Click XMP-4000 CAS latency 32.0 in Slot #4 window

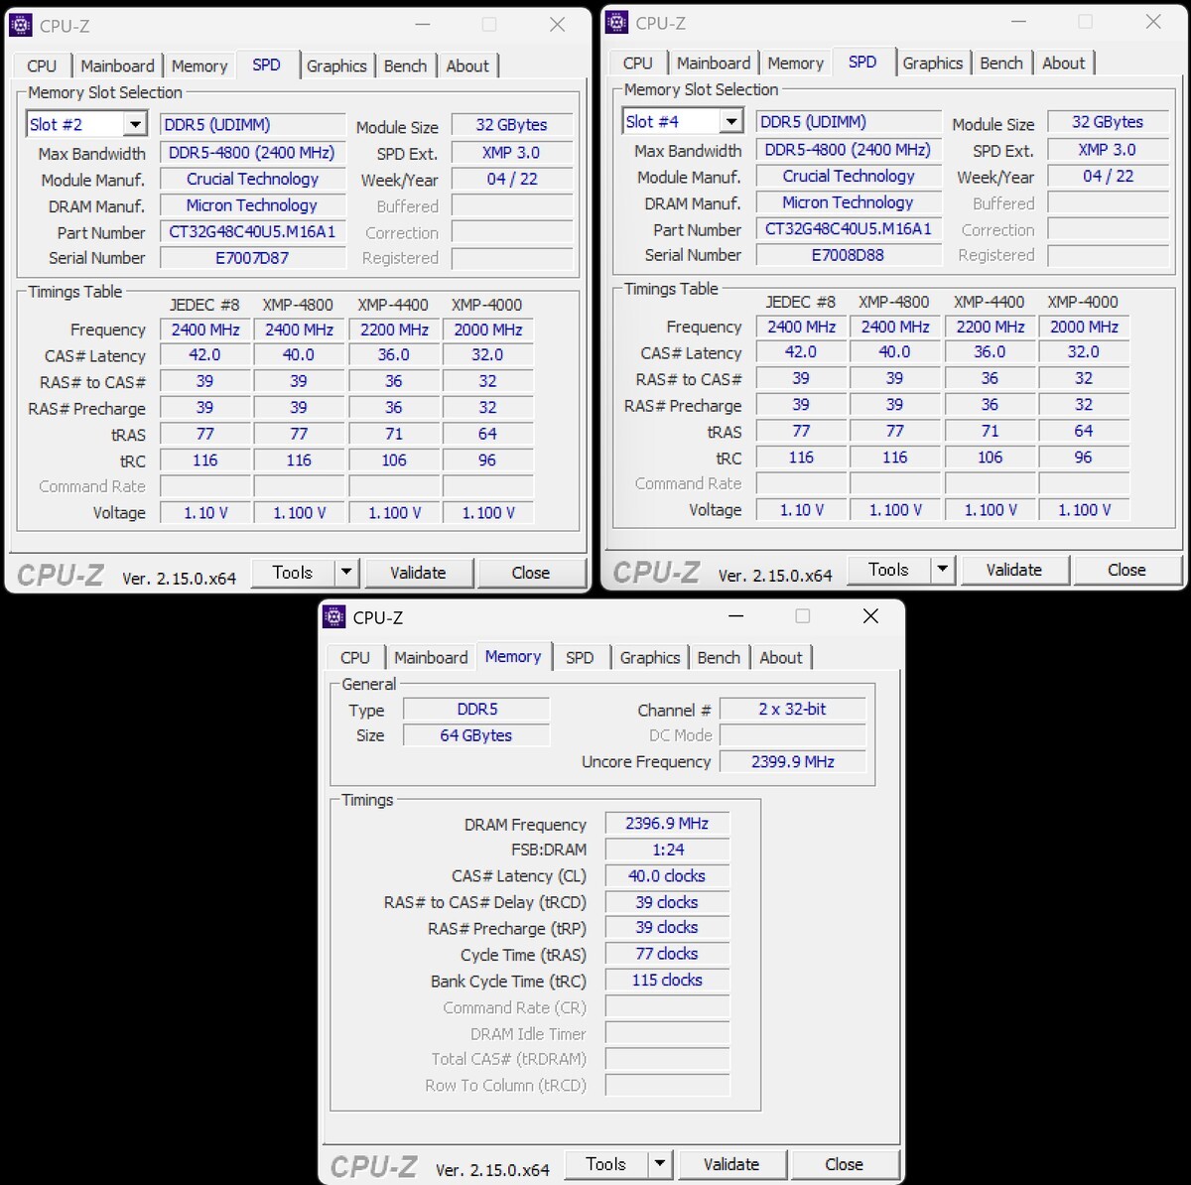point(1083,352)
